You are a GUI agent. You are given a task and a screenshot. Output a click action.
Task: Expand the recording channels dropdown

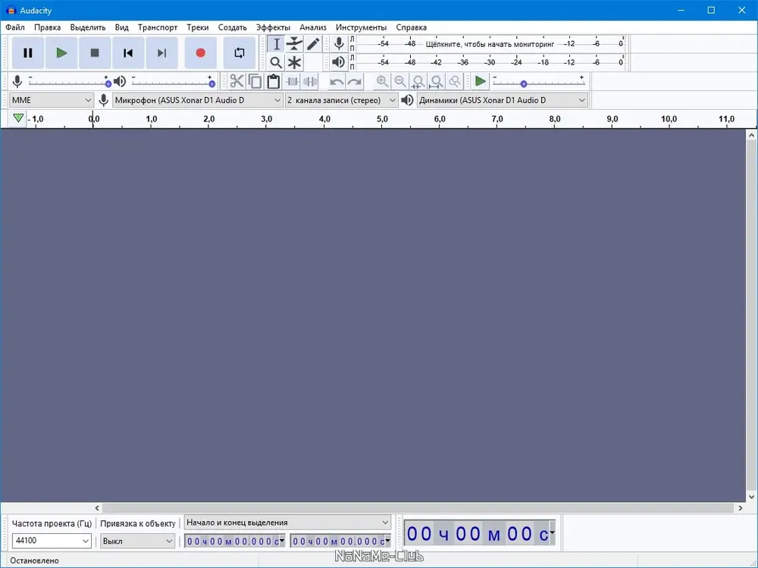tap(341, 100)
